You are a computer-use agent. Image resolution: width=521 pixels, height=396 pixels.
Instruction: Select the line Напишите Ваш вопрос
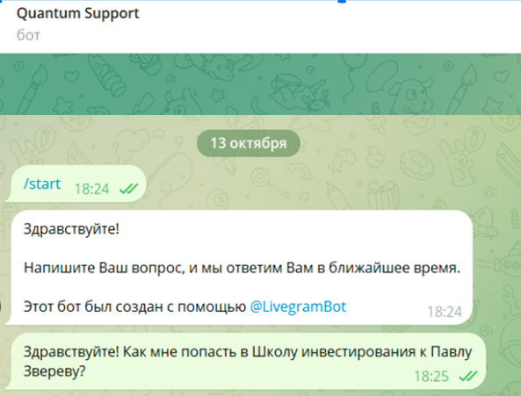click(x=242, y=268)
